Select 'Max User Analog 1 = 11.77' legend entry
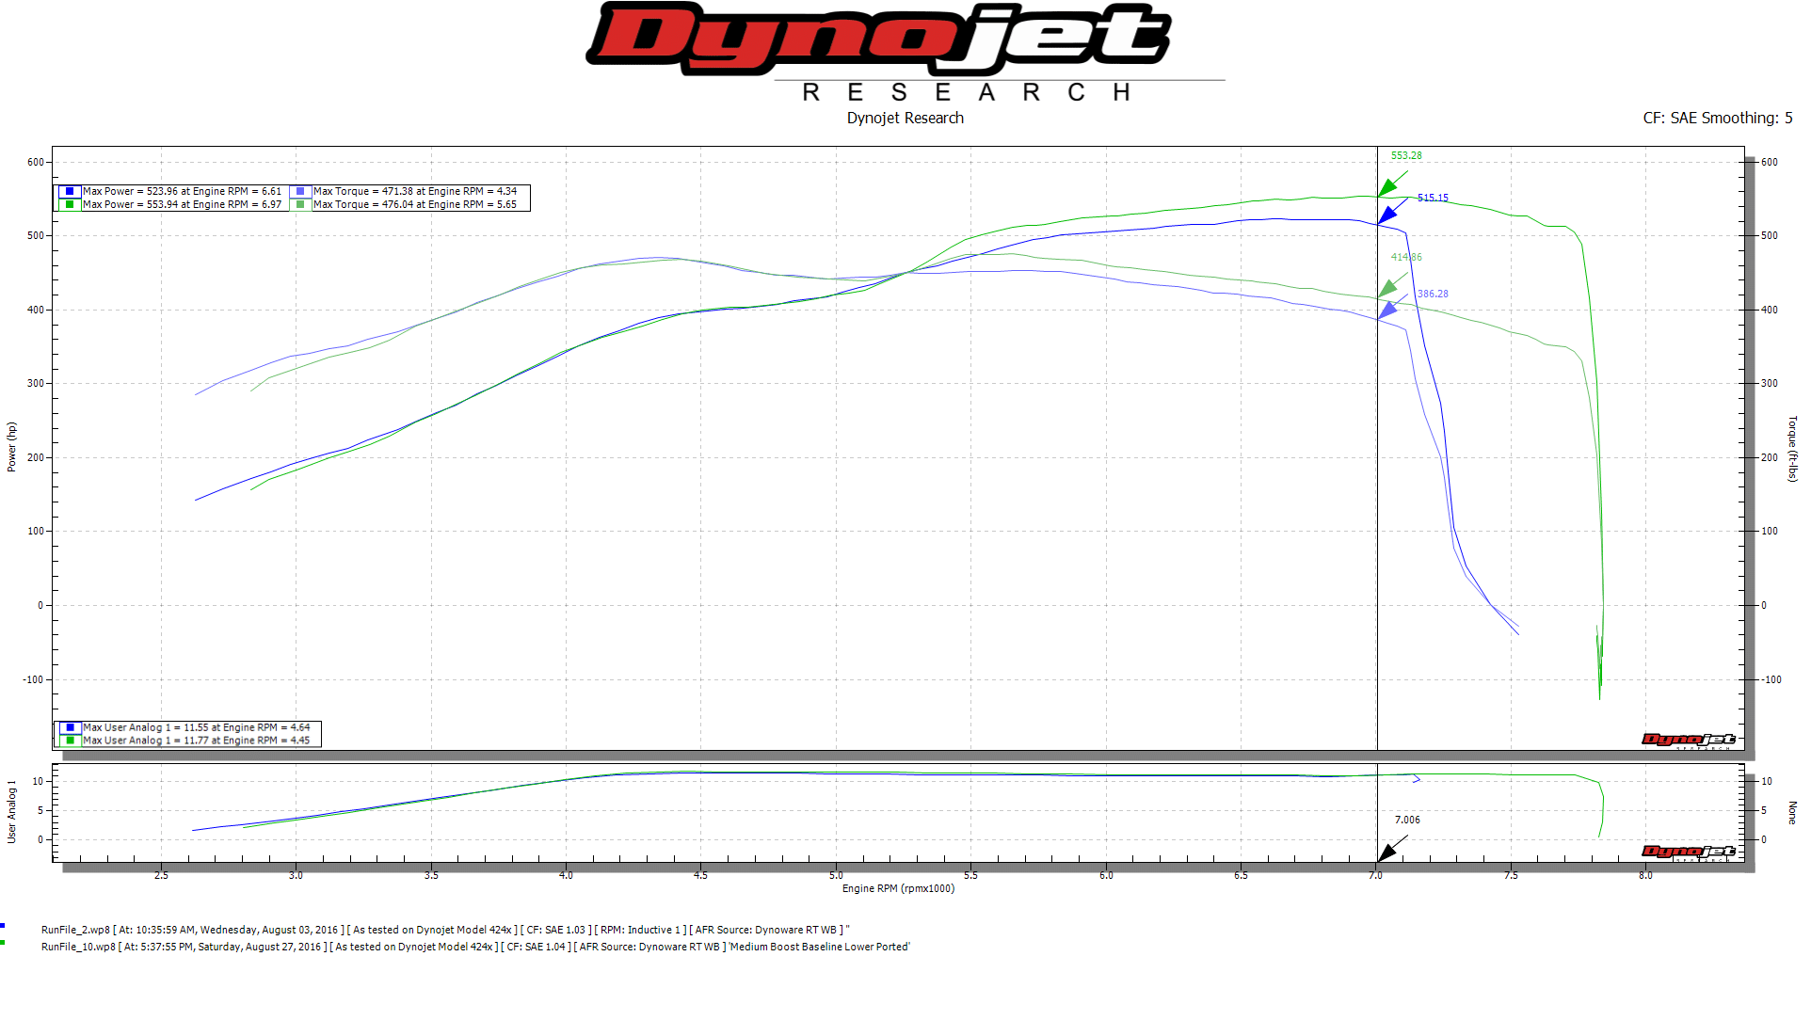Screen dimensions: 1811x1020 (196, 741)
